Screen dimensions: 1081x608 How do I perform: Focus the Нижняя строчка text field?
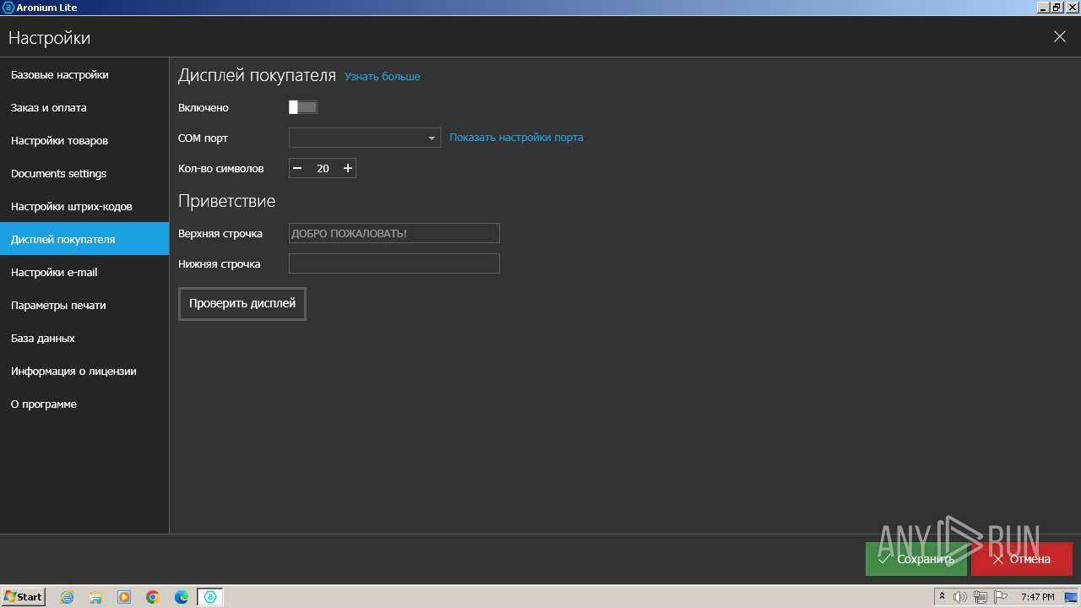(x=394, y=263)
